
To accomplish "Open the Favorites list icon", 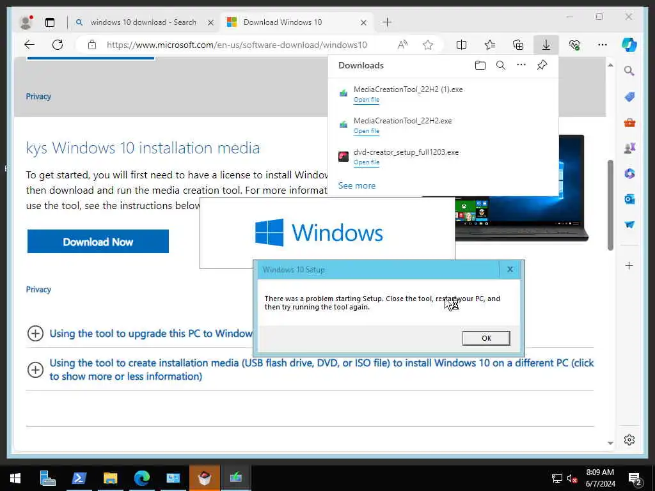I will (490, 45).
